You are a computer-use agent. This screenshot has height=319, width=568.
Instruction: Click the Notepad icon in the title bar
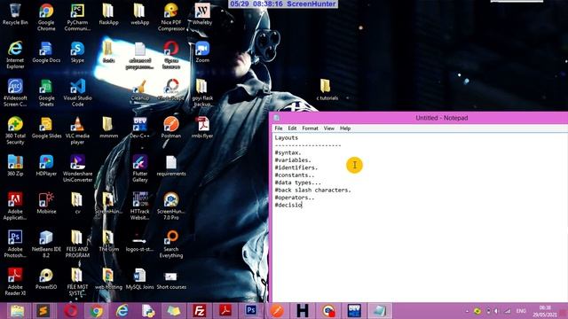tap(277, 118)
